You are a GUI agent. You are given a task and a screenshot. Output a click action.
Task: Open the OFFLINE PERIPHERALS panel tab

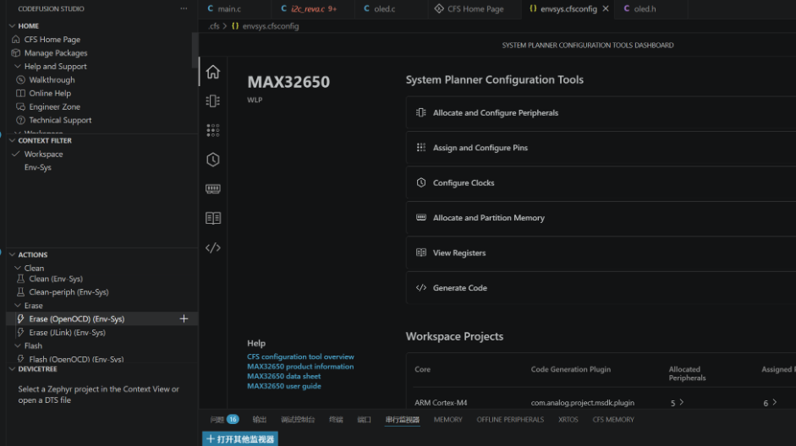(510, 420)
